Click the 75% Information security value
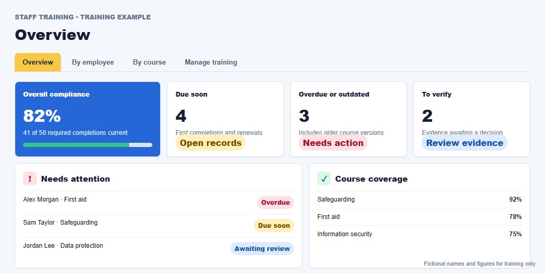Viewport: 545px width, 273px height. pos(516,234)
